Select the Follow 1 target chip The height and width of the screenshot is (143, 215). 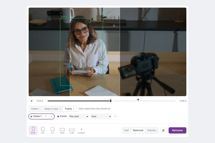click(42, 116)
